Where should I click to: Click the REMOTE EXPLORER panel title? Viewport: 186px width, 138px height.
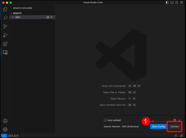point(23,8)
